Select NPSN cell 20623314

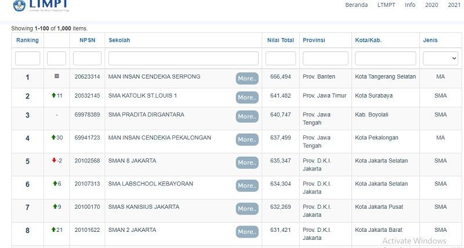88,77
